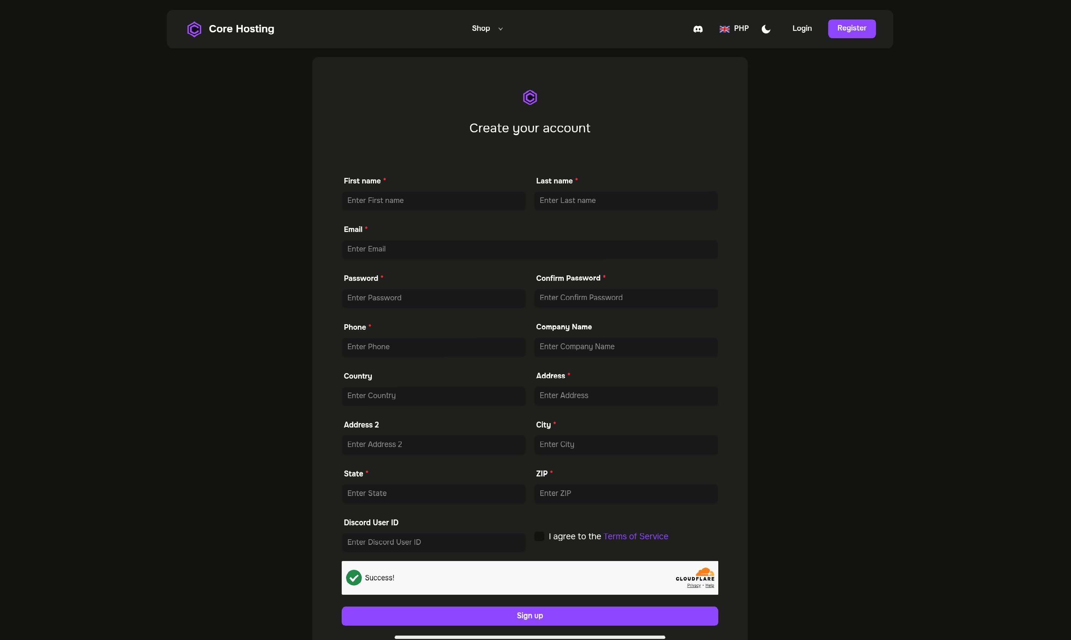Image resolution: width=1071 pixels, height=640 pixels.
Task: Click the 'Create your account' heading text
Action: (530, 128)
